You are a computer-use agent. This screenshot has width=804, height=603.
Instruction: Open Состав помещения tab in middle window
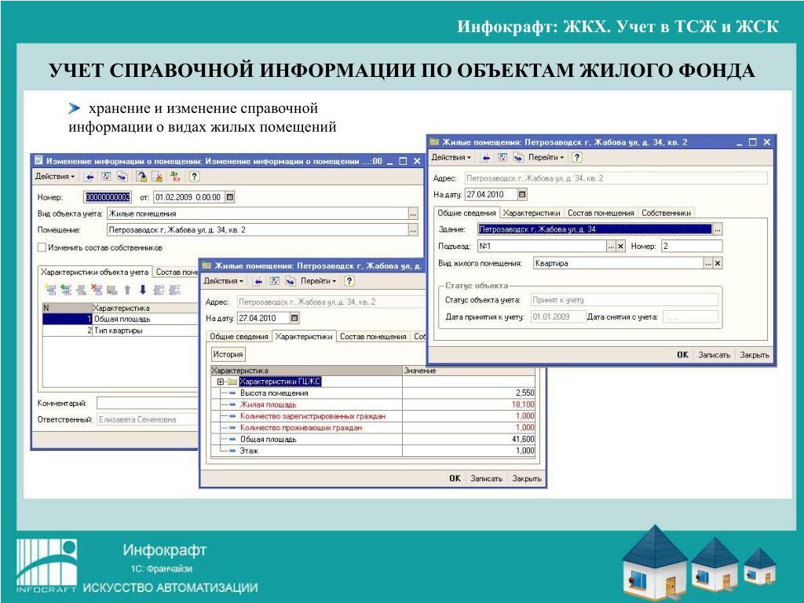373,337
